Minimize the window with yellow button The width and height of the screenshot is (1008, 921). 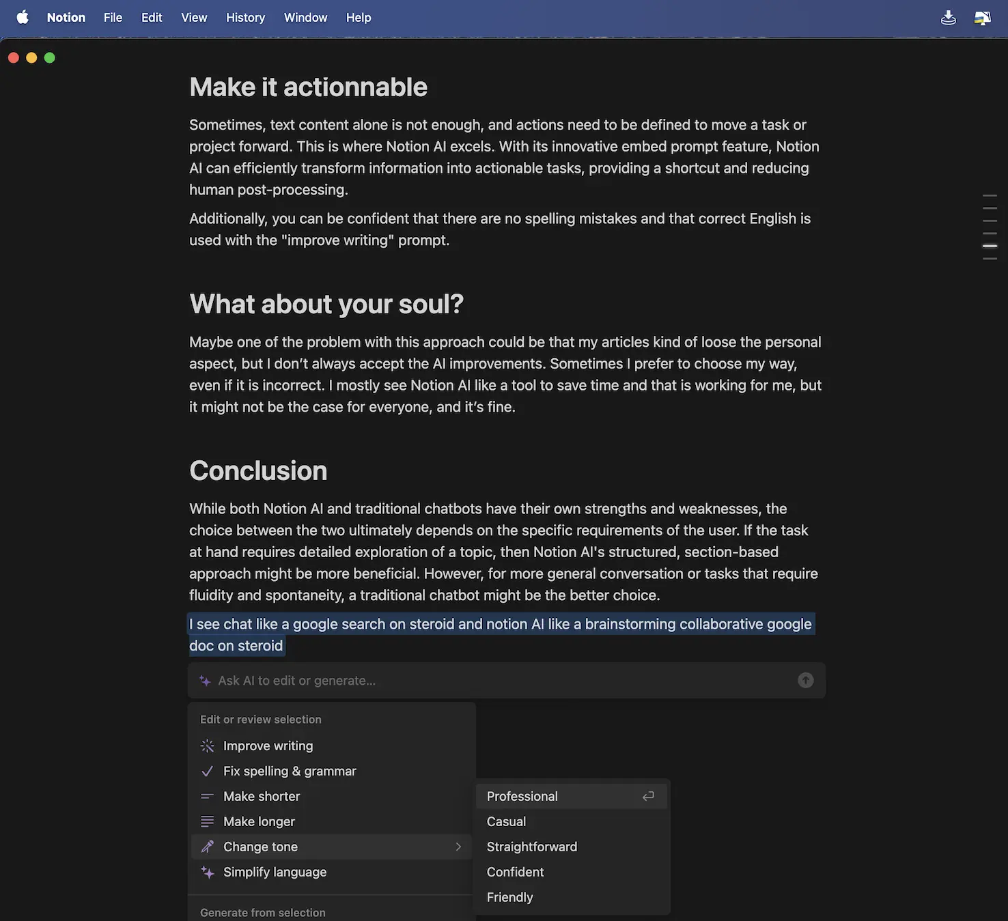pos(31,58)
